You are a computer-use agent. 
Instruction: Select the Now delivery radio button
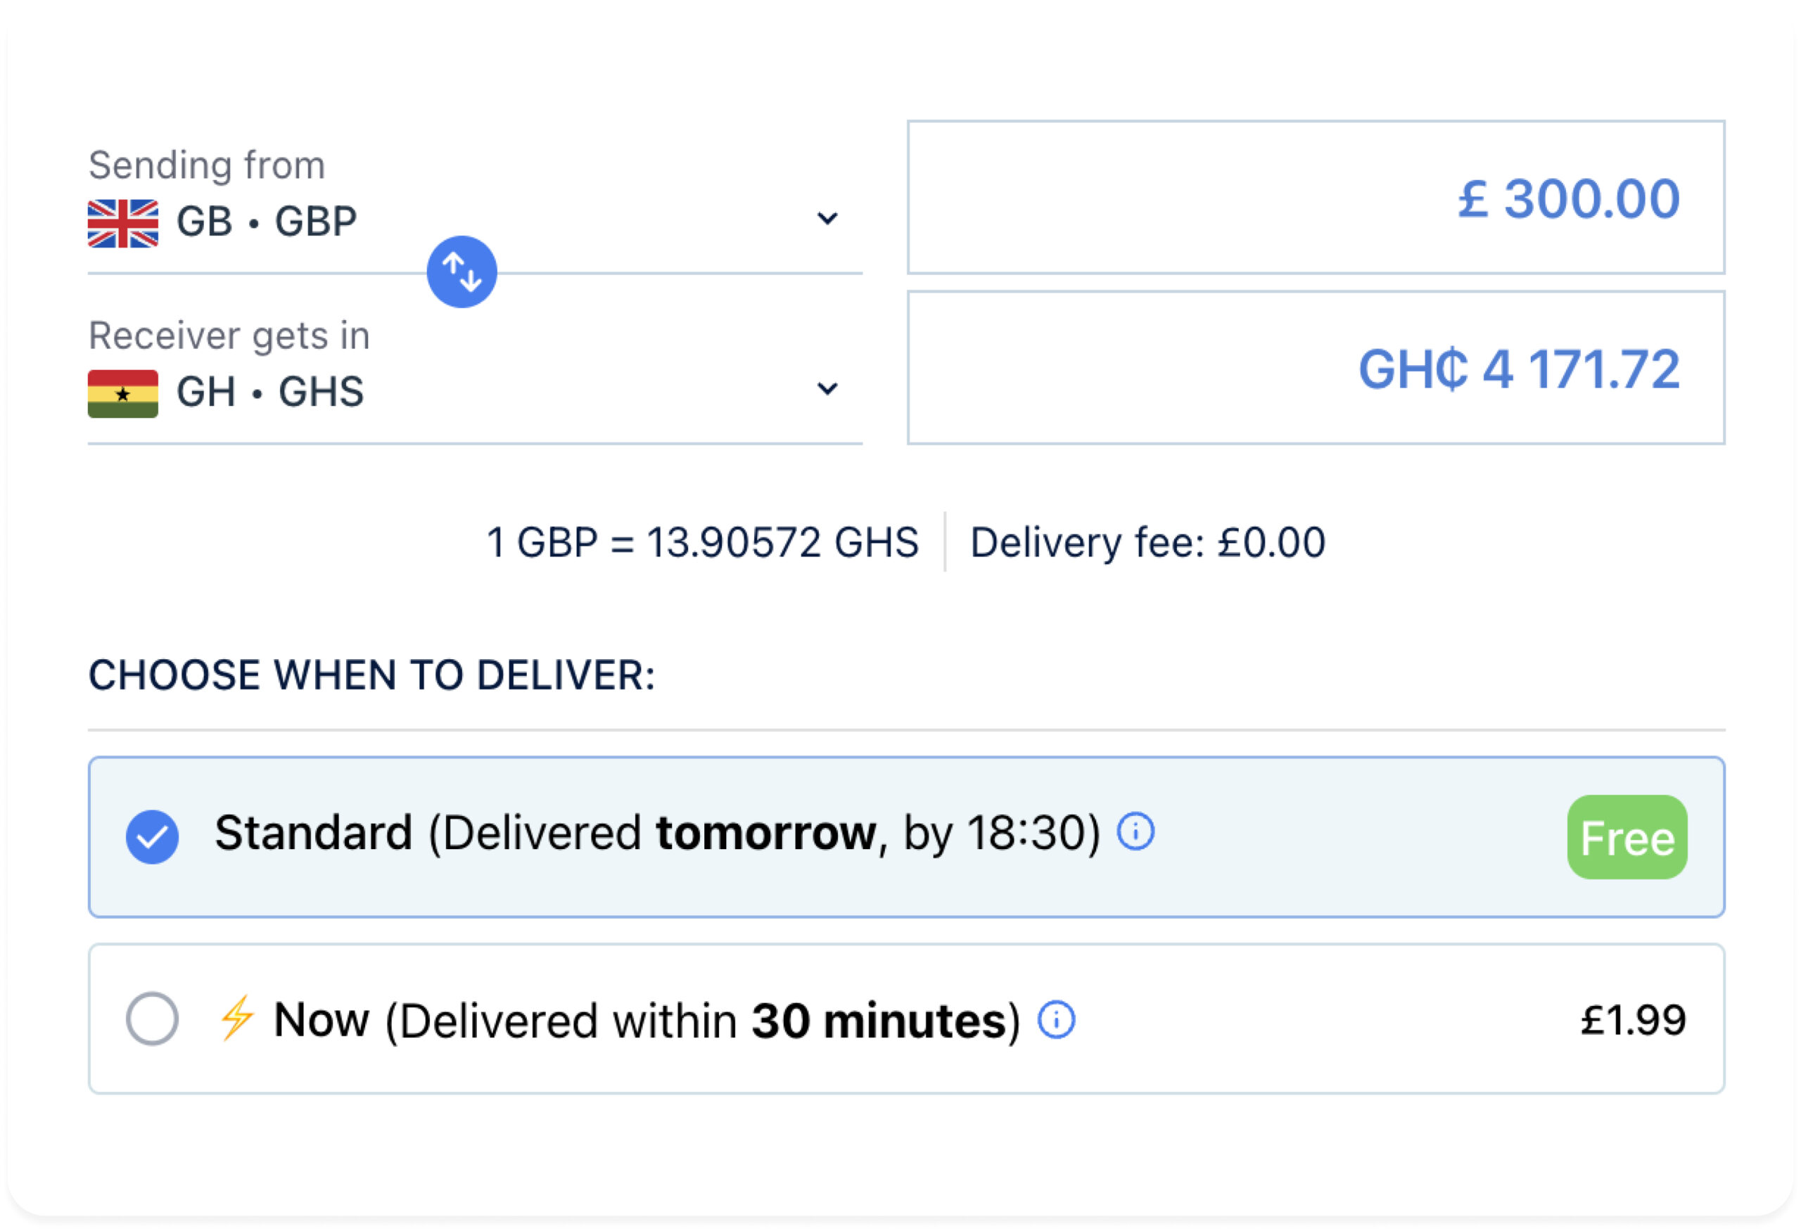coord(153,1019)
